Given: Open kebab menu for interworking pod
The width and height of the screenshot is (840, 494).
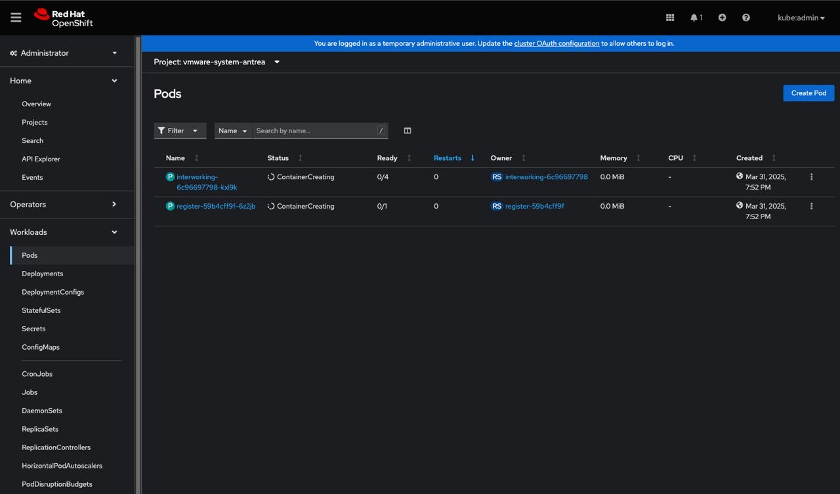Looking at the screenshot, I should point(812,177).
